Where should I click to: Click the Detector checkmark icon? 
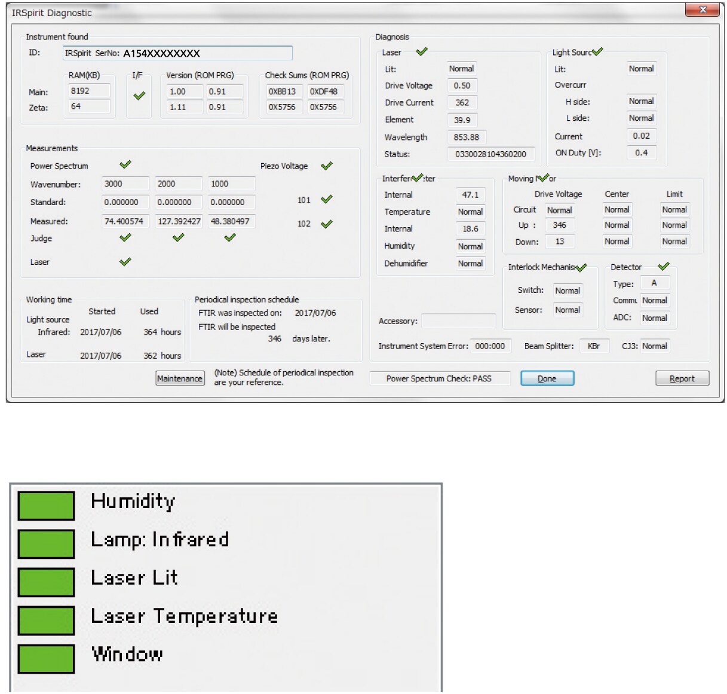(x=663, y=267)
